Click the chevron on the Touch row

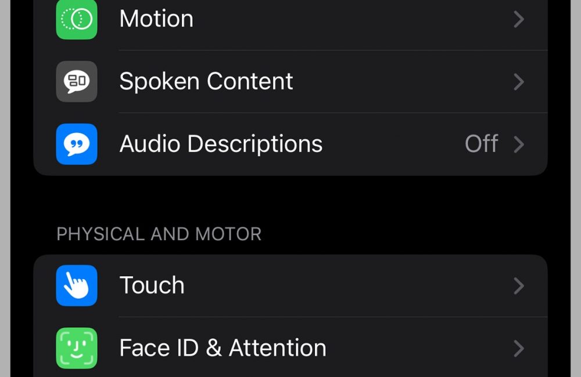coord(519,286)
